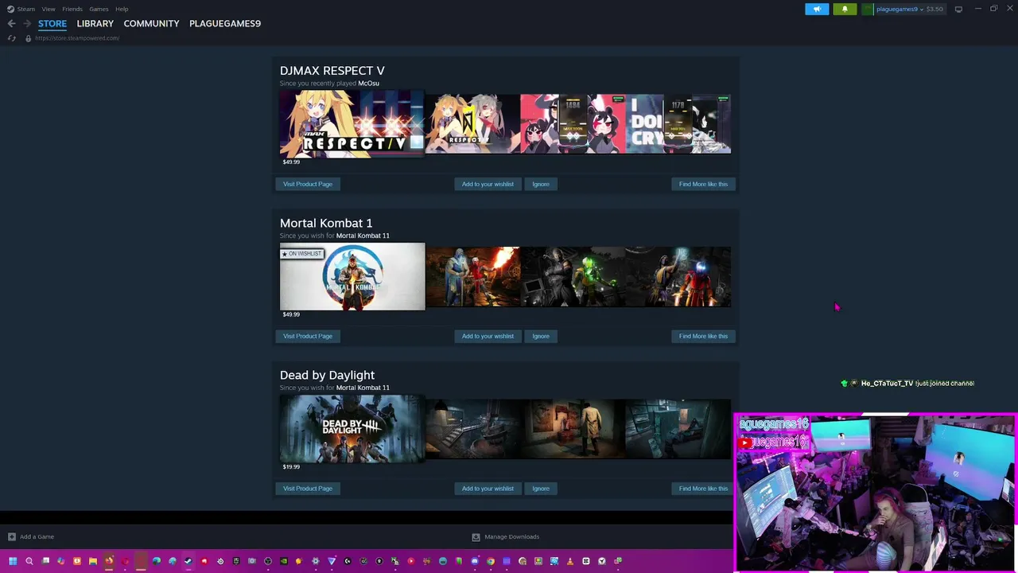
Task: Visit Product Page for Dead by Daylight
Action: click(308, 489)
